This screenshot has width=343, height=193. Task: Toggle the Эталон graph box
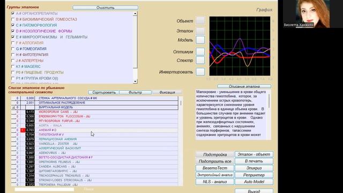click(200, 31)
